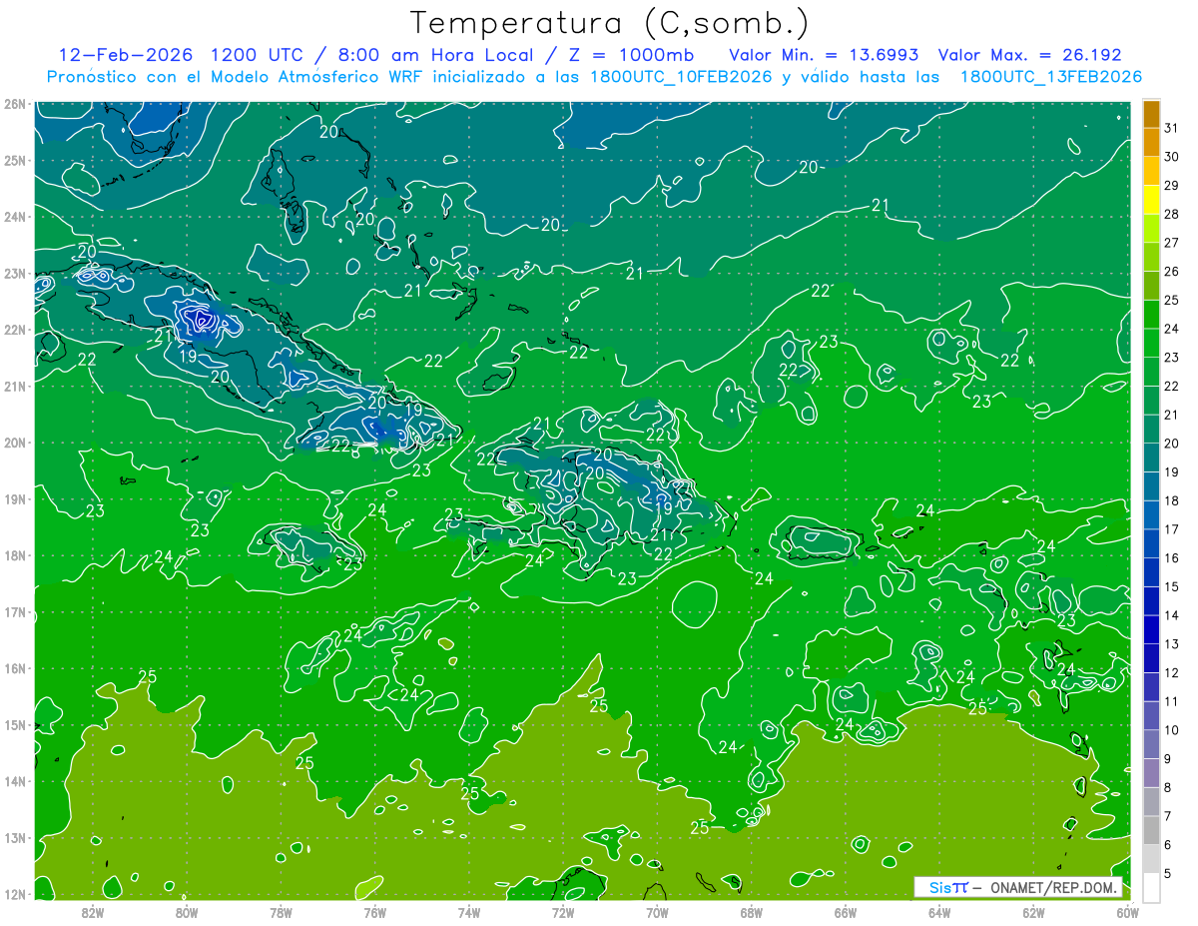Click the "82W" longitude axis label
This screenshot has height=926, width=1198.
pos(93,912)
